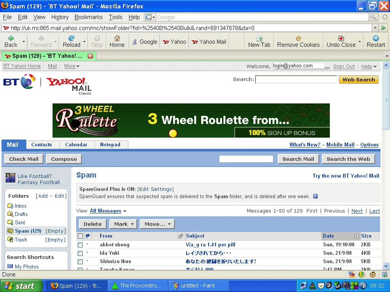Viewport: 390px width, 292px height.
Task: Open the Move... dropdown
Action: [157, 224]
